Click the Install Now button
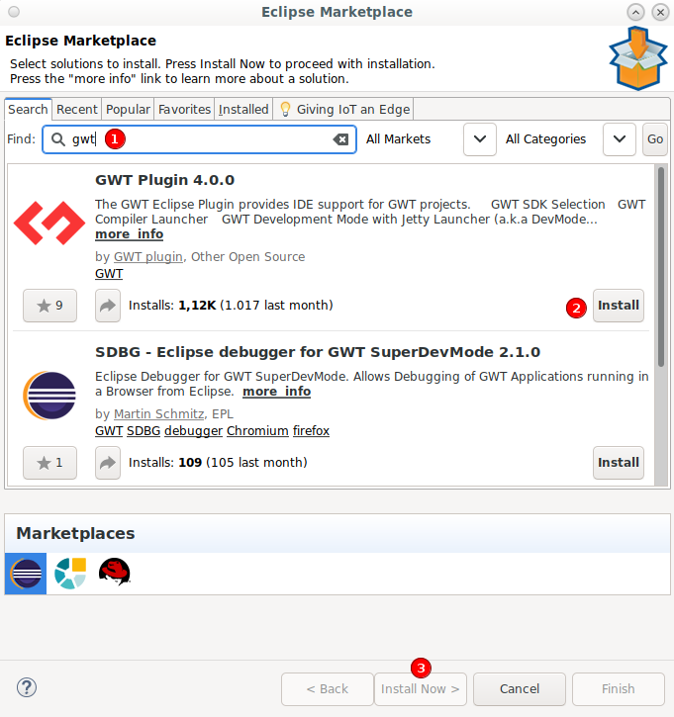674x717 pixels. (420, 689)
